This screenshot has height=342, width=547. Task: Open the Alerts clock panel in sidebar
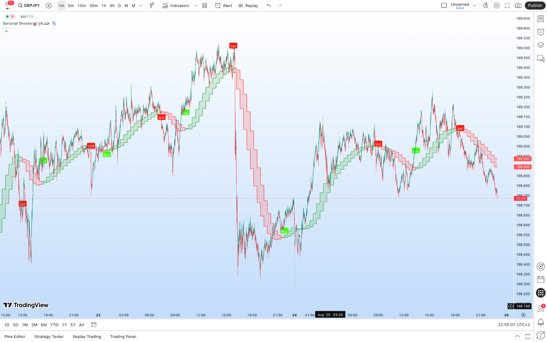point(541,32)
